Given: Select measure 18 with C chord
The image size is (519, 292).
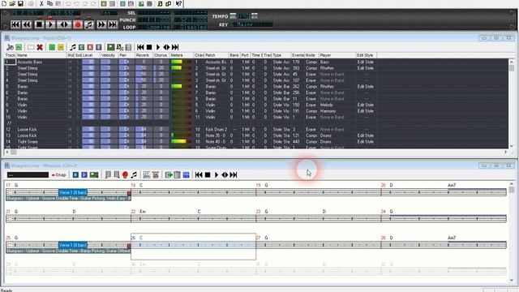Looking at the screenshot, I should (x=193, y=192).
